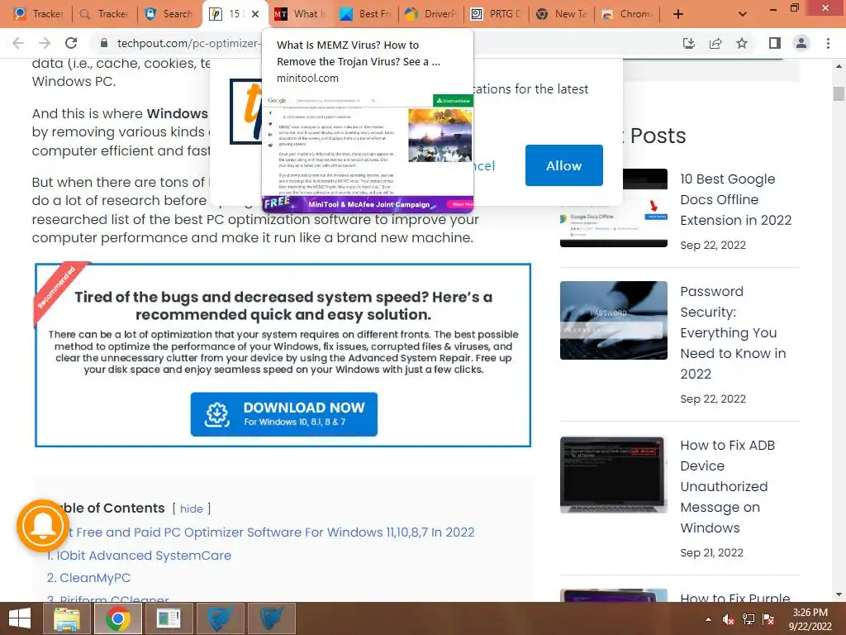
Task: Click the third pinned taskbar app
Action: coord(169,618)
